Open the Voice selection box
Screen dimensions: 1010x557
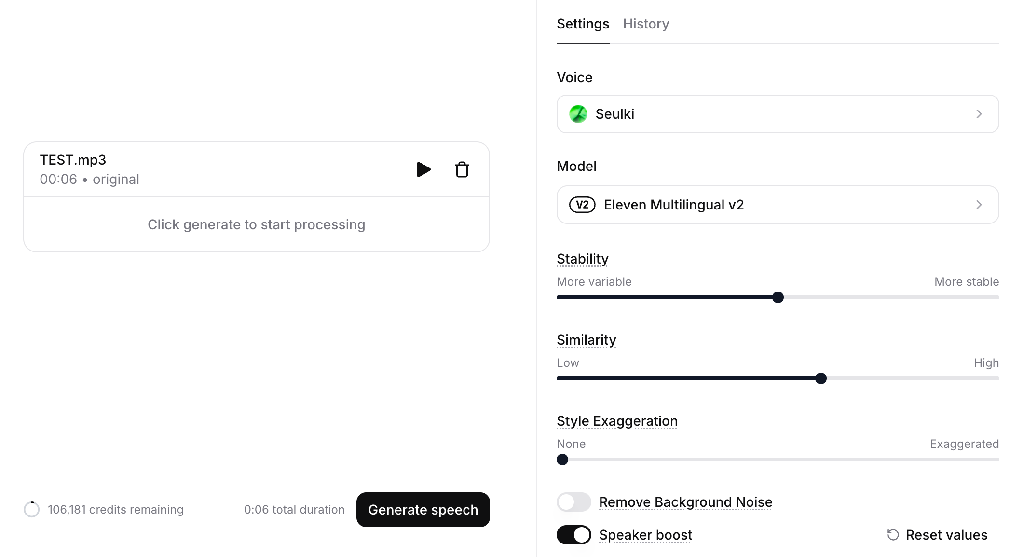[777, 114]
